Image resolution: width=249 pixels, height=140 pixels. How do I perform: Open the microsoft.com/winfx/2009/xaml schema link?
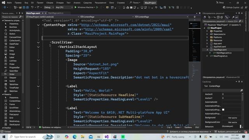[128, 29]
